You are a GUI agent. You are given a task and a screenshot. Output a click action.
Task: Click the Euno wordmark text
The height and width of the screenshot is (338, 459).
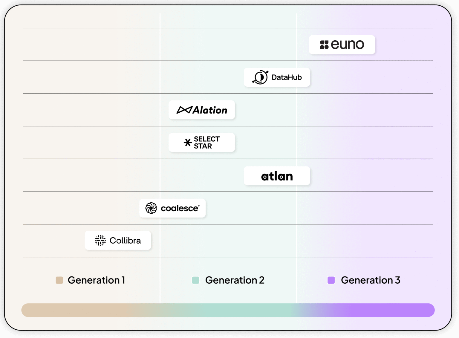pyautogui.click(x=348, y=45)
